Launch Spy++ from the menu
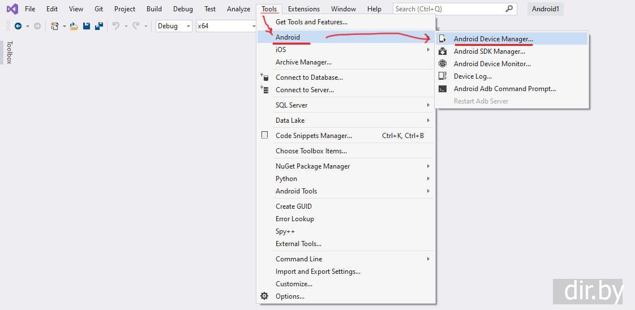 click(346, 231)
